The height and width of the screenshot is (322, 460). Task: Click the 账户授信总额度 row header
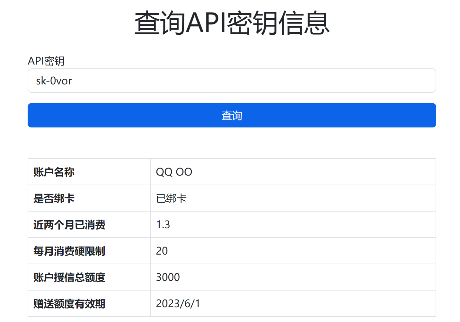[69, 277]
